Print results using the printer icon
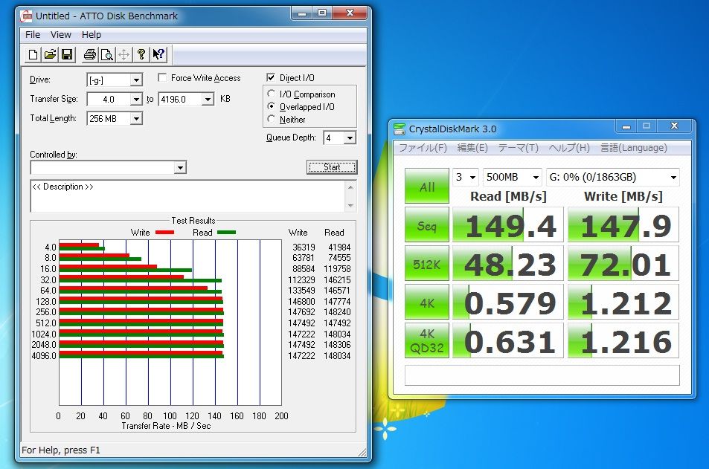This screenshot has height=469, width=709. 89,55
